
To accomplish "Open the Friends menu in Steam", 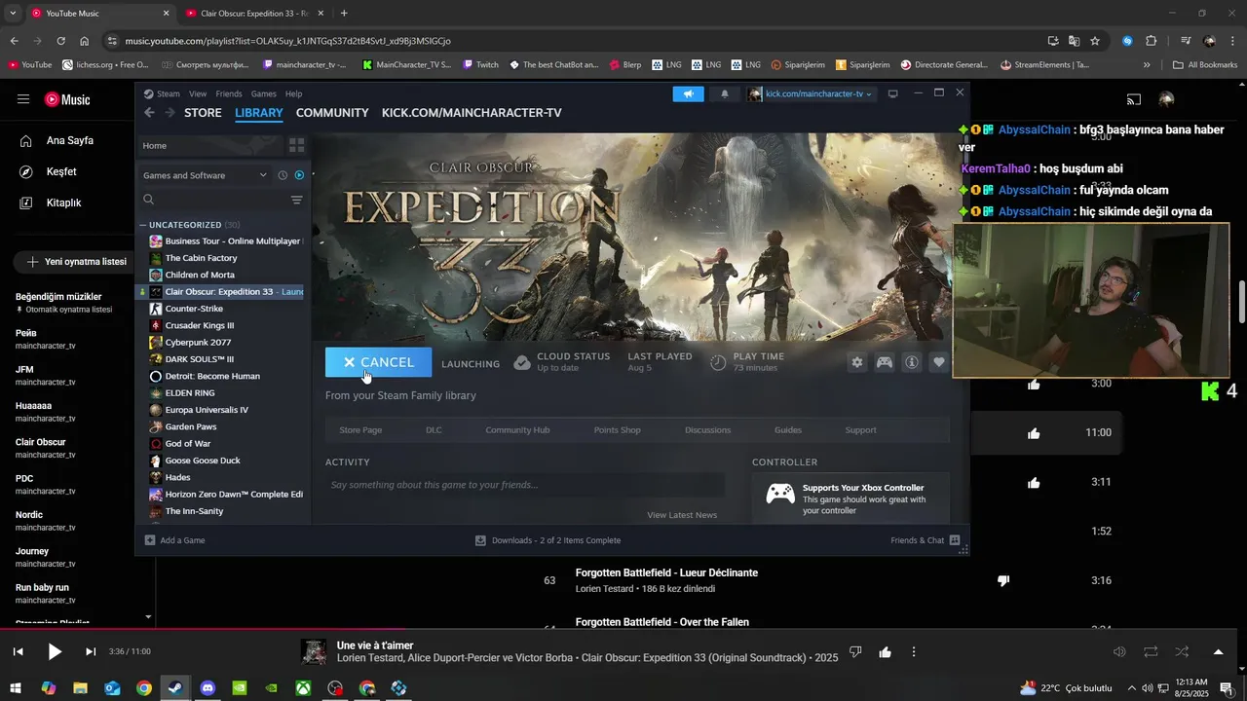I will point(229,93).
